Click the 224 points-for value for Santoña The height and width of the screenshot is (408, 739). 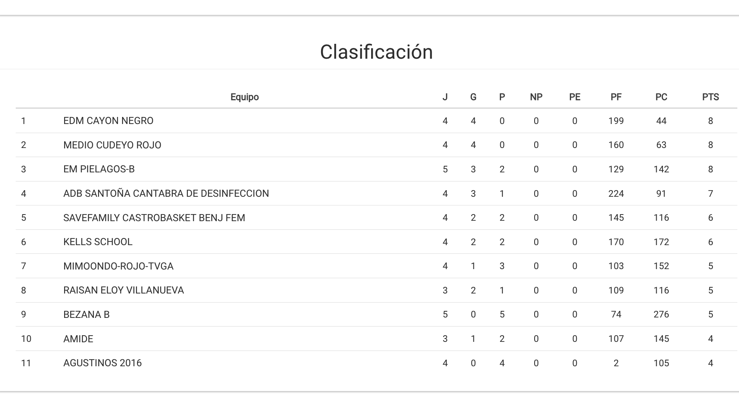pyautogui.click(x=616, y=193)
